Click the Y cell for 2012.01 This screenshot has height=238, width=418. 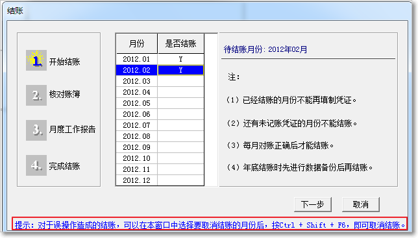pos(180,59)
